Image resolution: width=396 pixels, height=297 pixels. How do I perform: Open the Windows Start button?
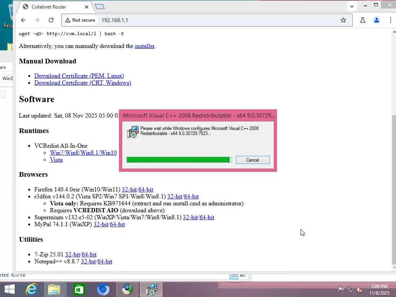(10, 289)
